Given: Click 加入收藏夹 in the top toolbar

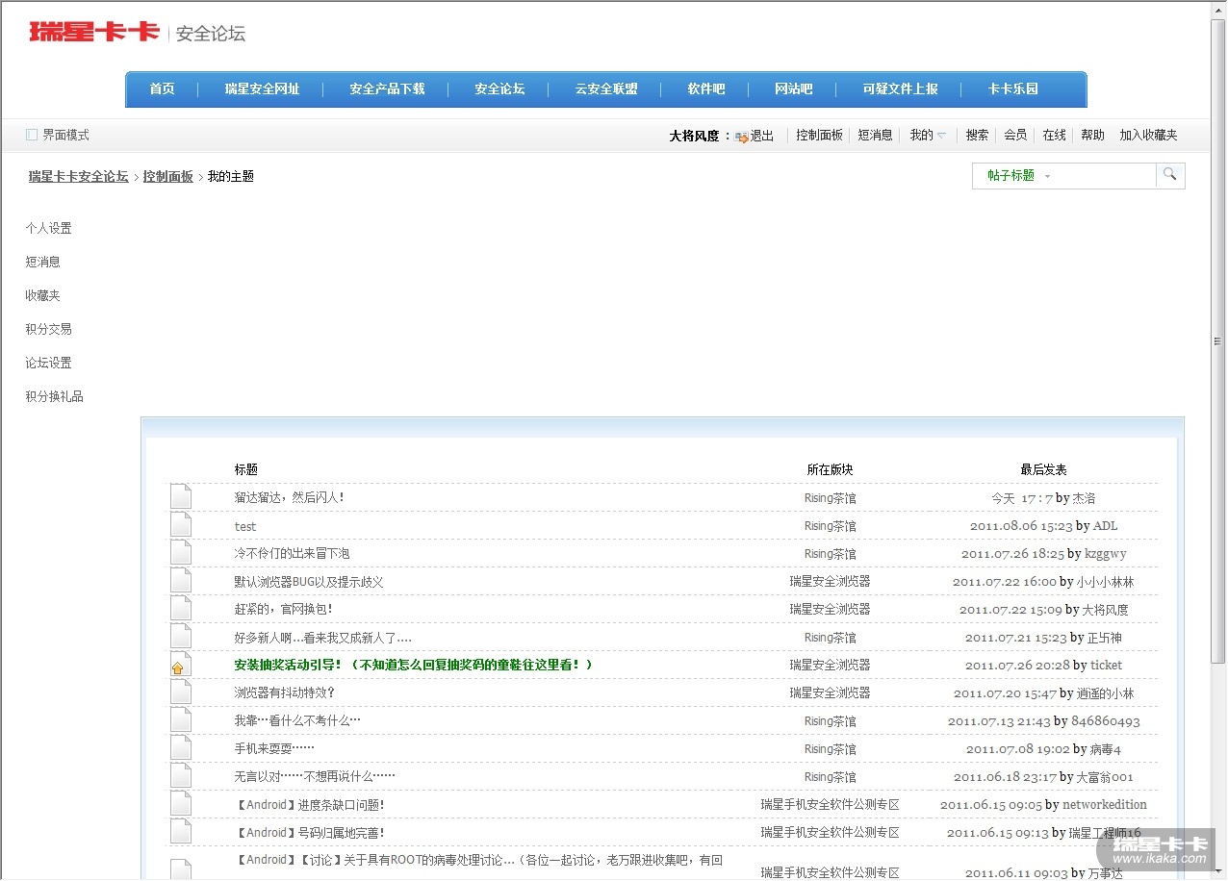Looking at the screenshot, I should tap(1148, 136).
